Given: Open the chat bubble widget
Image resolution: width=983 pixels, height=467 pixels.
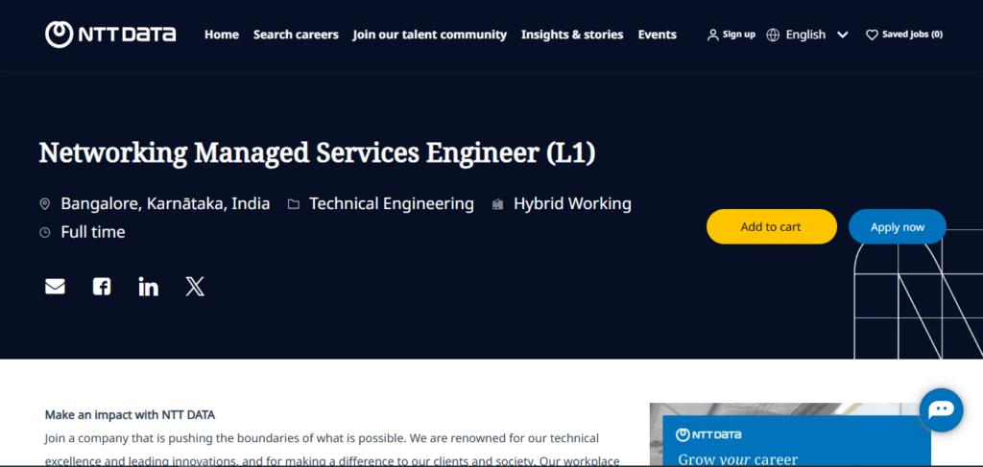Looking at the screenshot, I should [x=941, y=410].
